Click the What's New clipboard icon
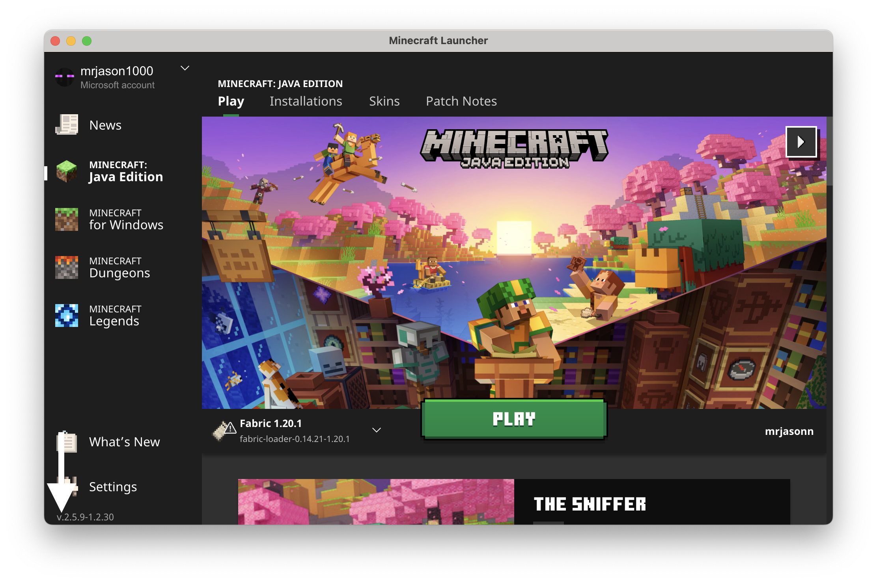The image size is (877, 583). [x=68, y=442]
